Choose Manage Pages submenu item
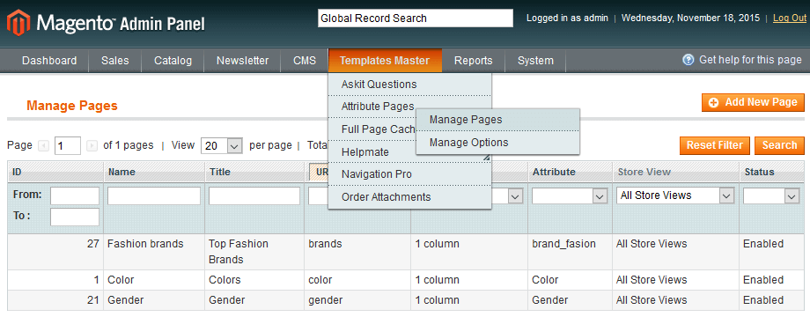This screenshot has height=317, width=810. (497, 120)
